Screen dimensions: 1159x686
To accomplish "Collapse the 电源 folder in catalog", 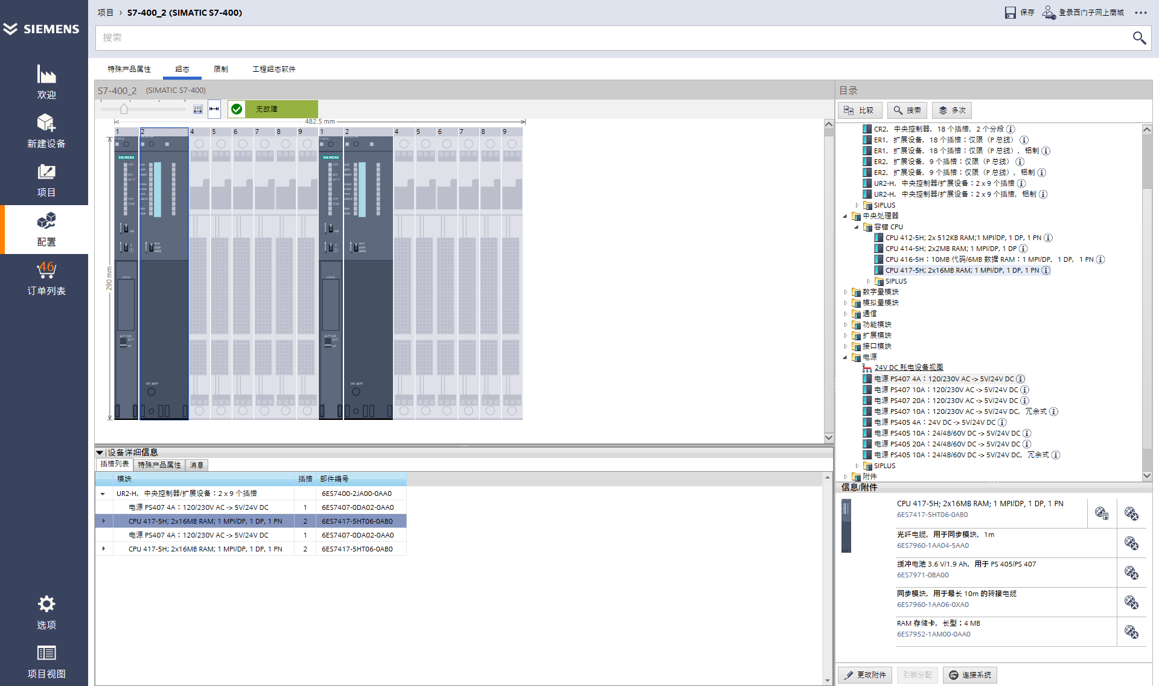I will pos(846,357).
